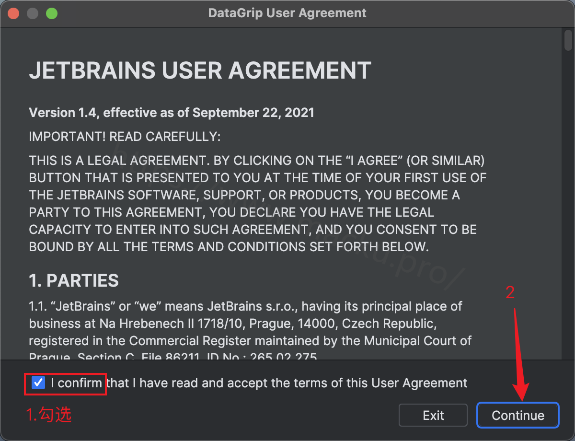The height and width of the screenshot is (441, 575).
Task: Exit the user agreement dialog
Action: [433, 415]
